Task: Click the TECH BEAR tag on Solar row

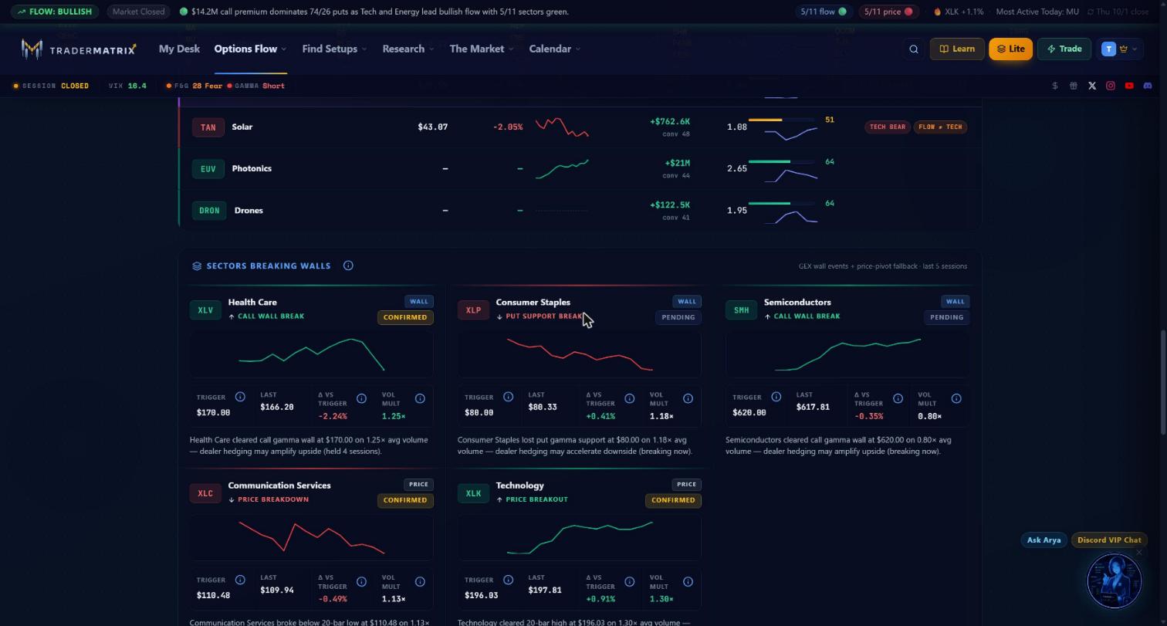Action: (x=888, y=127)
